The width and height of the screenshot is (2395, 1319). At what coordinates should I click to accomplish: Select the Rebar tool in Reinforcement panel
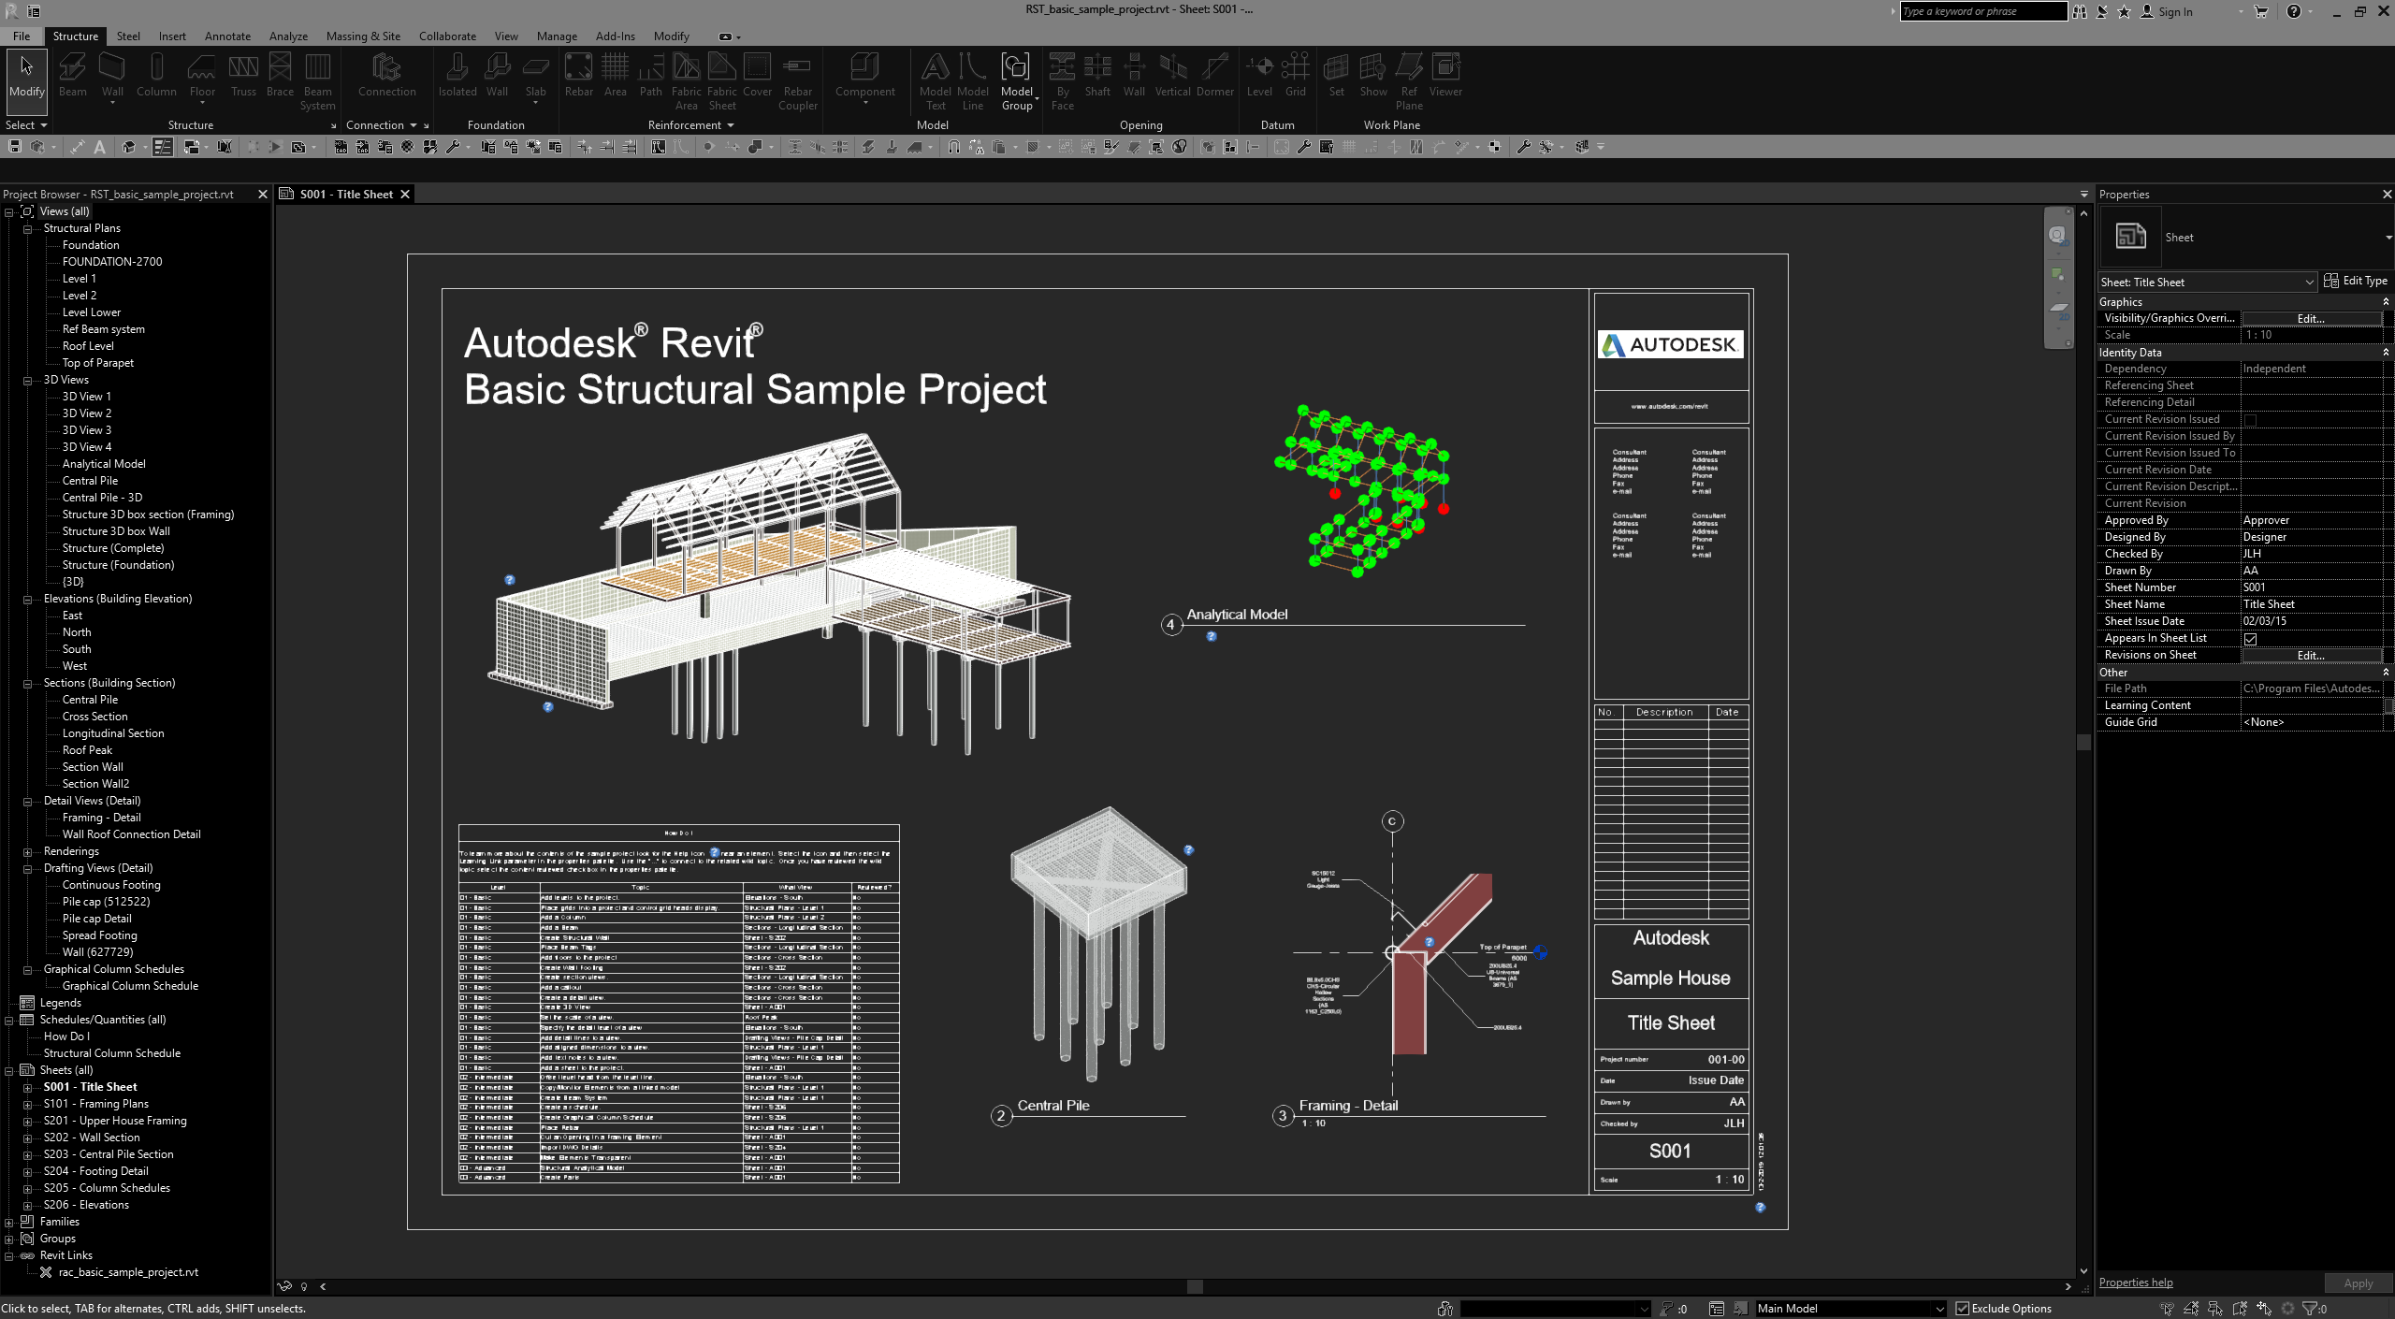click(578, 75)
